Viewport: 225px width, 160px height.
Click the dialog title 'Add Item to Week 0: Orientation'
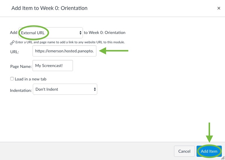[x=49, y=8]
